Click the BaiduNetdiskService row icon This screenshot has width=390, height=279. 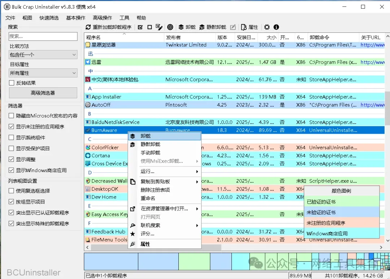click(88, 122)
